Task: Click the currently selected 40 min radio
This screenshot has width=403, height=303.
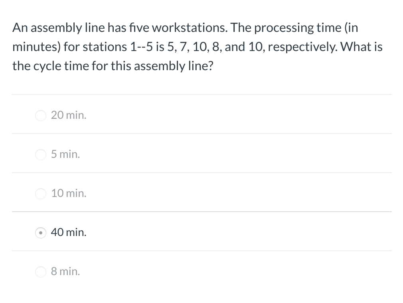Action: 41,233
